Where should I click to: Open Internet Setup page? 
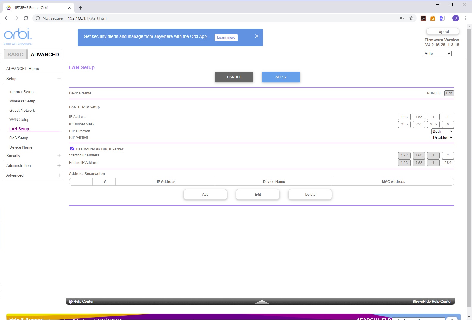tap(21, 92)
